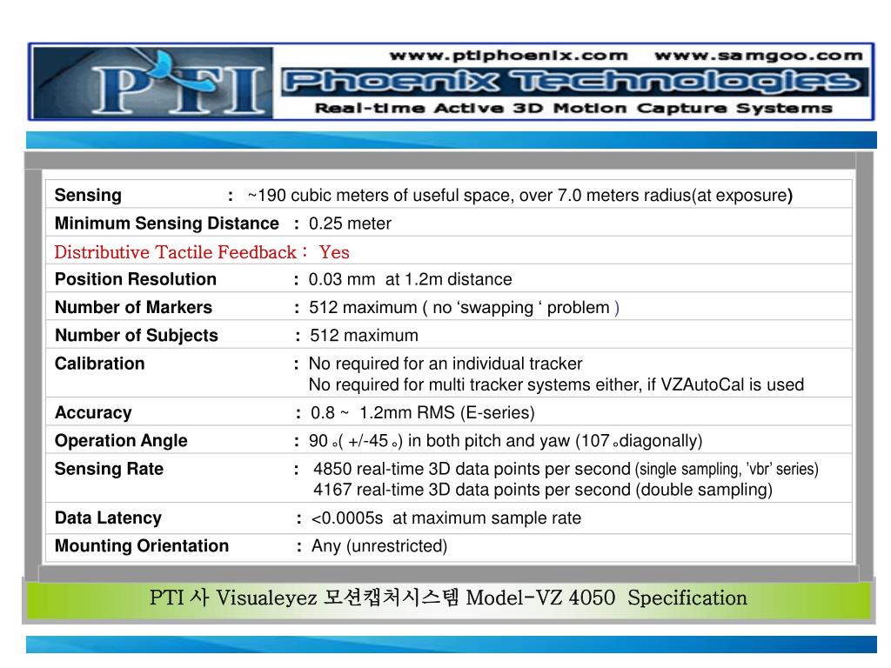Select the '4850 real-time 3D data points' line
Screen dimensions: 891x668
tap(566, 469)
